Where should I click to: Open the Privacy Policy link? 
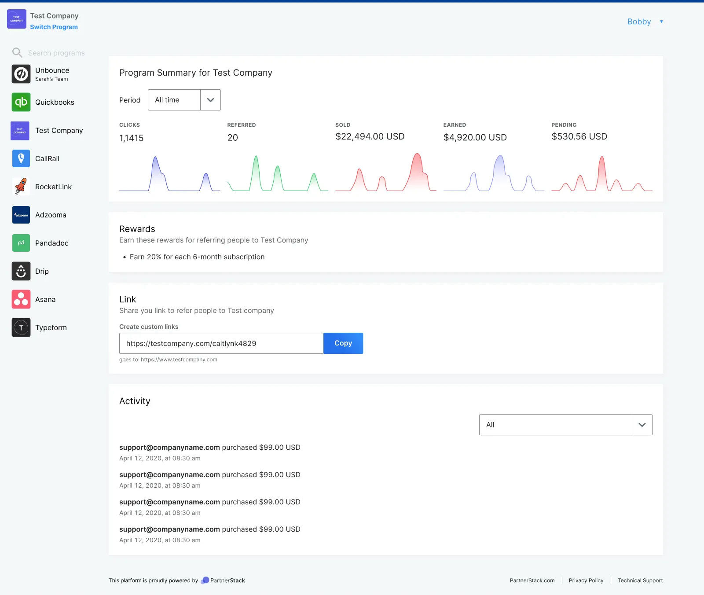tap(586, 580)
